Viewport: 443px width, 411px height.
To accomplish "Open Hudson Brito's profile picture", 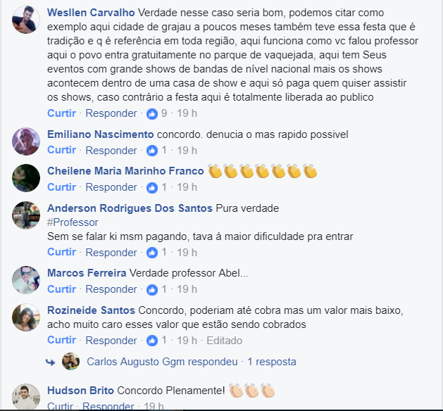I will 26,397.
